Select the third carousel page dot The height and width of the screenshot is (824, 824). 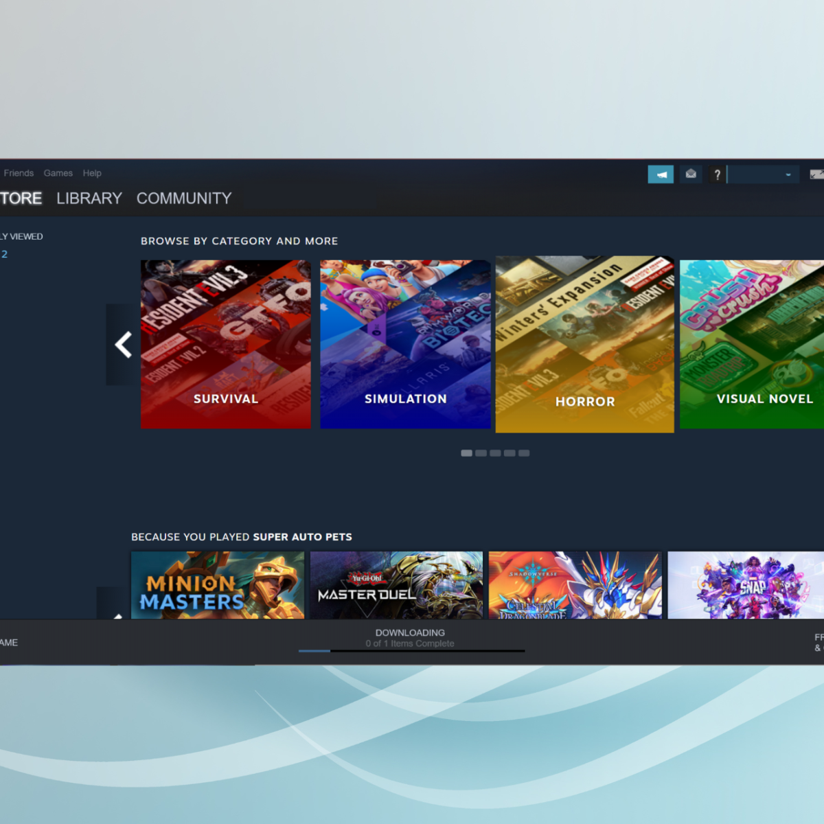point(495,453)
